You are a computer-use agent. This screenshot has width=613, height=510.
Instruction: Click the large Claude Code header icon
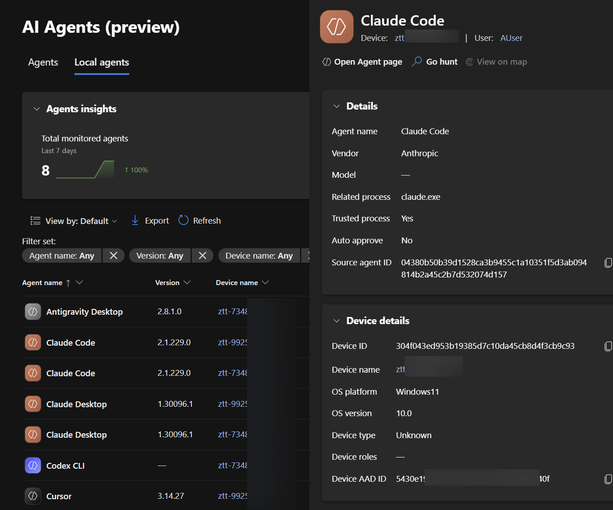(x=337, y=27)
